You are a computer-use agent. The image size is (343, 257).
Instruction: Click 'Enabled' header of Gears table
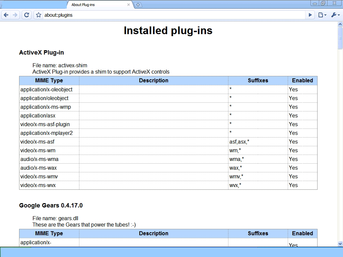coord(302,233)
